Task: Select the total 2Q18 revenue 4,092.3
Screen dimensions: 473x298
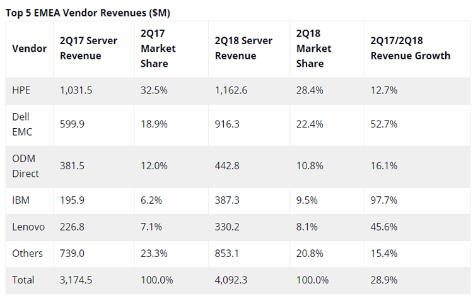Action: tap(231, 280)
